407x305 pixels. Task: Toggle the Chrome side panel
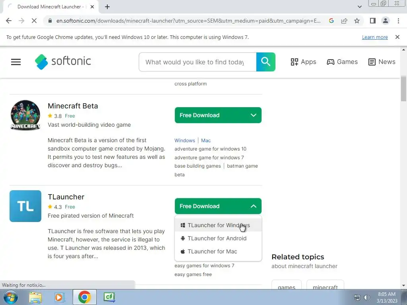[373, 21]
